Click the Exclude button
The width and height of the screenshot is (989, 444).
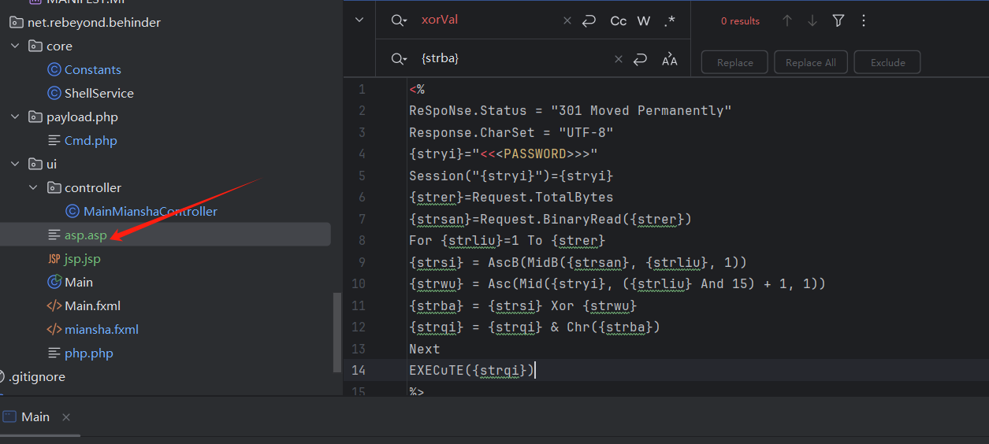888,62
